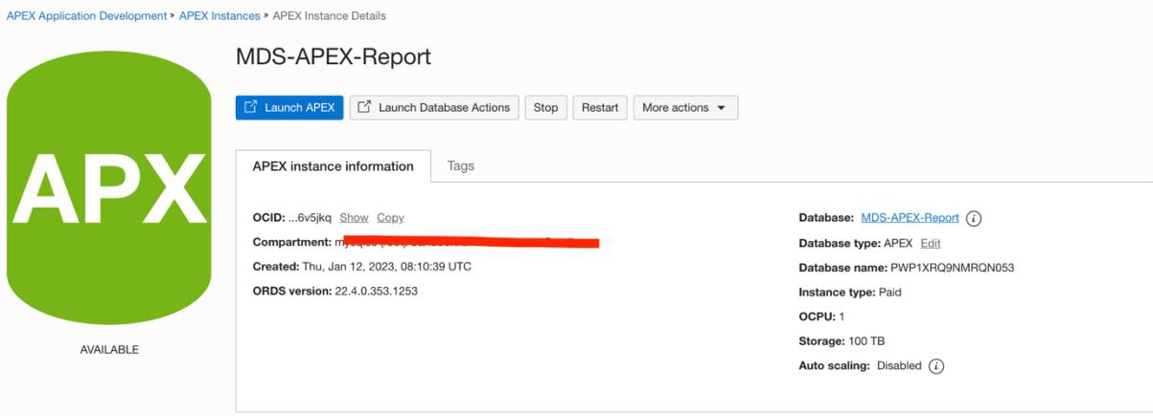The width and height of the screenshot is (1153, 416).
Task: Click the OCPU 1 value
Action: (x=842, y=317)
